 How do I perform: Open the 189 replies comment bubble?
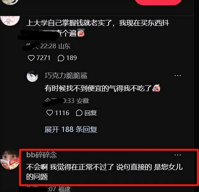61,58
